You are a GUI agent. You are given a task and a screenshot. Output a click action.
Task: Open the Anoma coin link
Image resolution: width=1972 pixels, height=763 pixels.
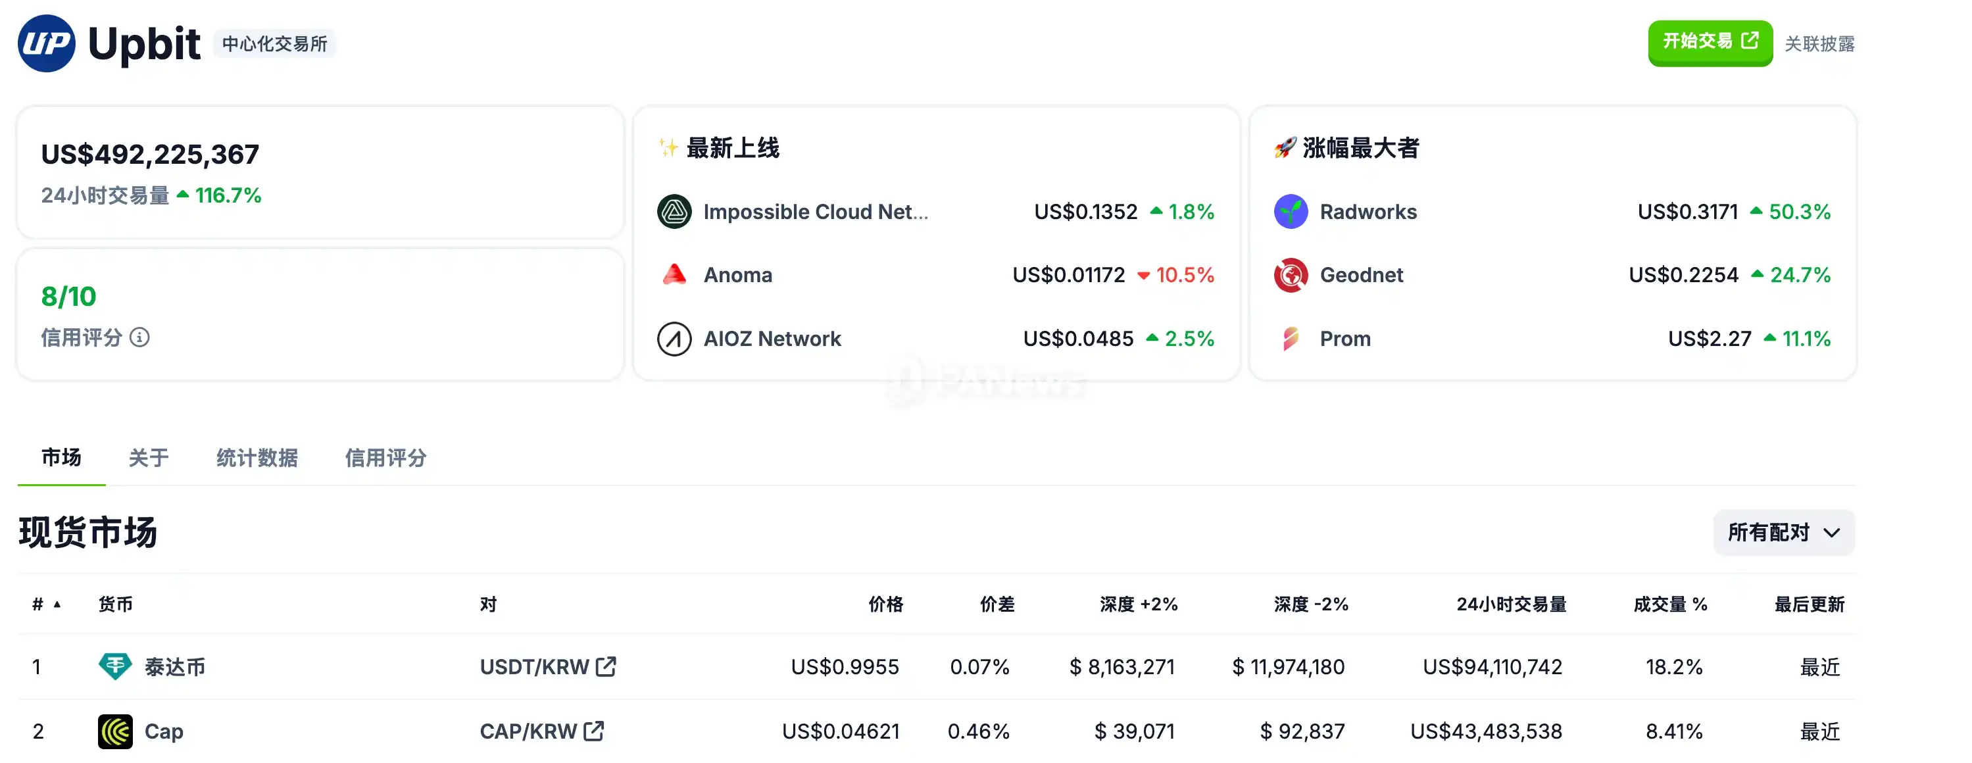(x=738, y=275)
